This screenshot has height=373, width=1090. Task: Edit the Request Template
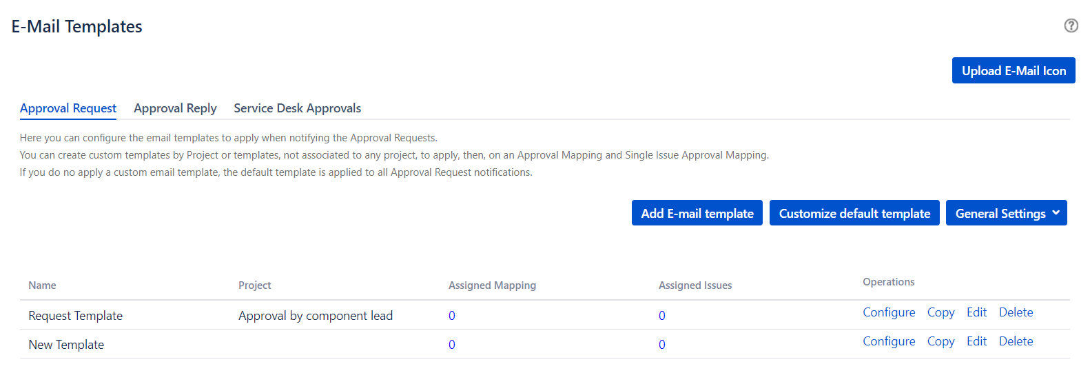976,312
